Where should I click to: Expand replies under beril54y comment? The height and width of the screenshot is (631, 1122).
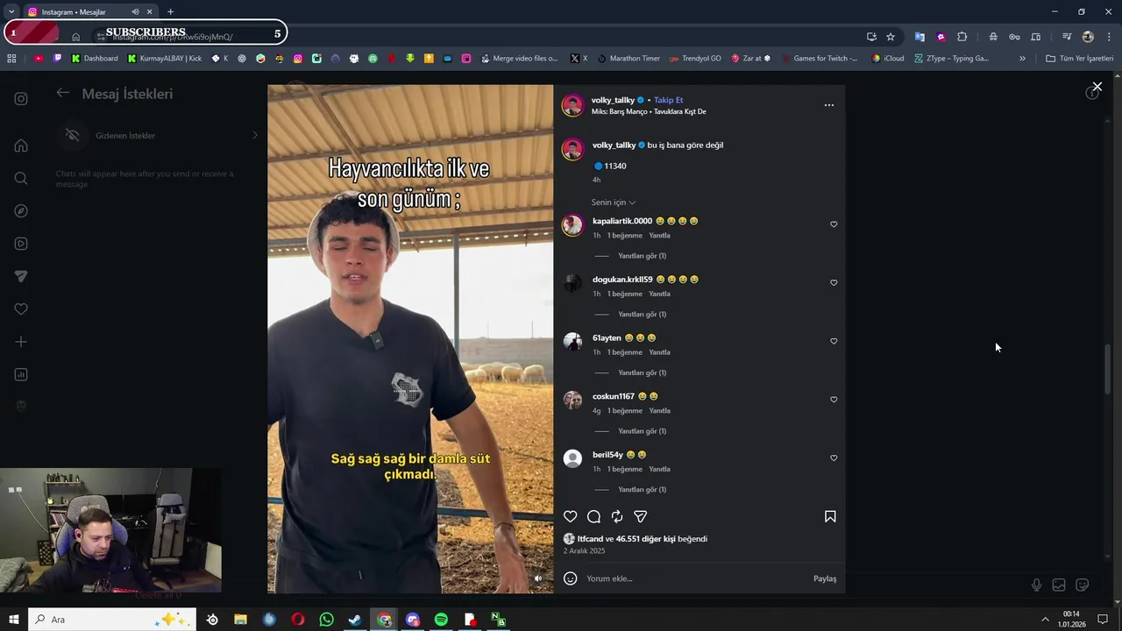point(642,489)
